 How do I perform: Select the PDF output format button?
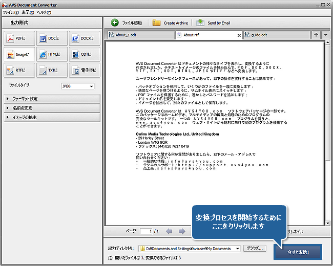(19, 38)
